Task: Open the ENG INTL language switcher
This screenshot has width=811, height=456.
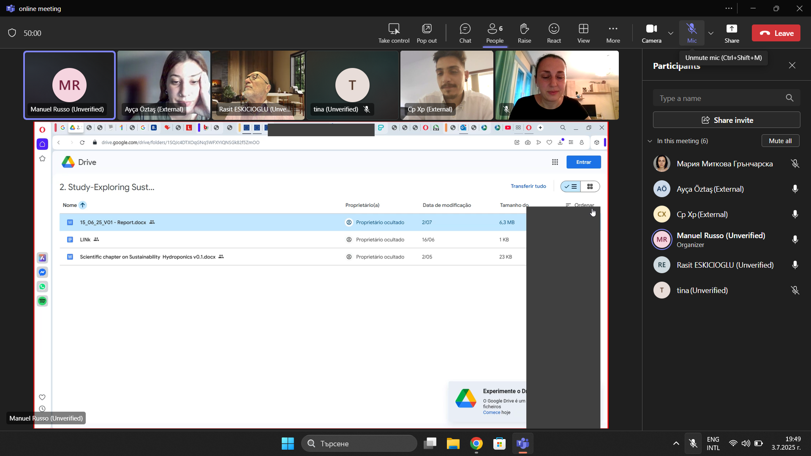Action: click(713, 443)
